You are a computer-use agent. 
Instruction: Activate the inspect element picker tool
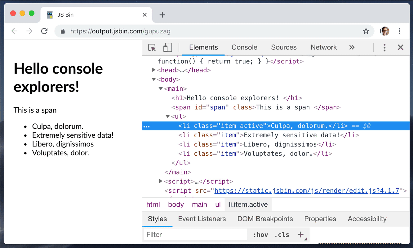coord(152,47)
